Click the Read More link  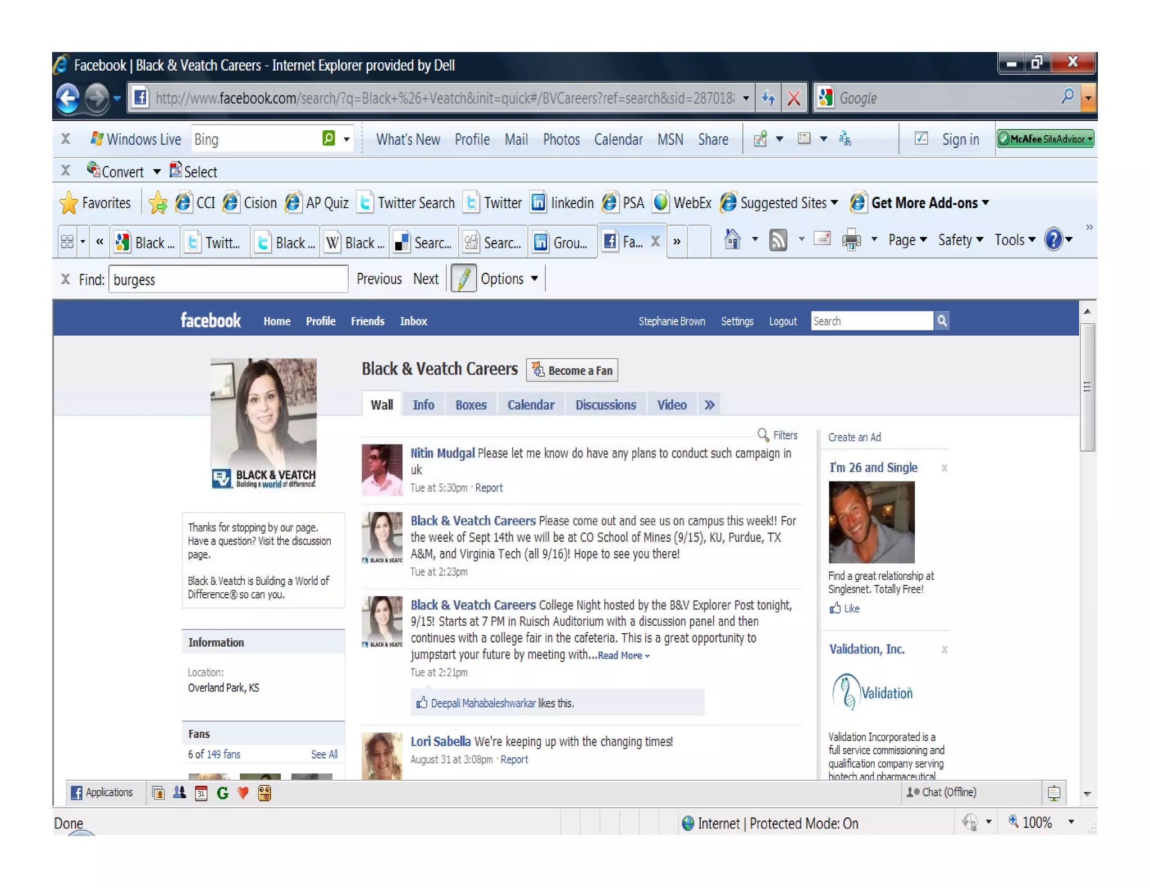(622, 655)
